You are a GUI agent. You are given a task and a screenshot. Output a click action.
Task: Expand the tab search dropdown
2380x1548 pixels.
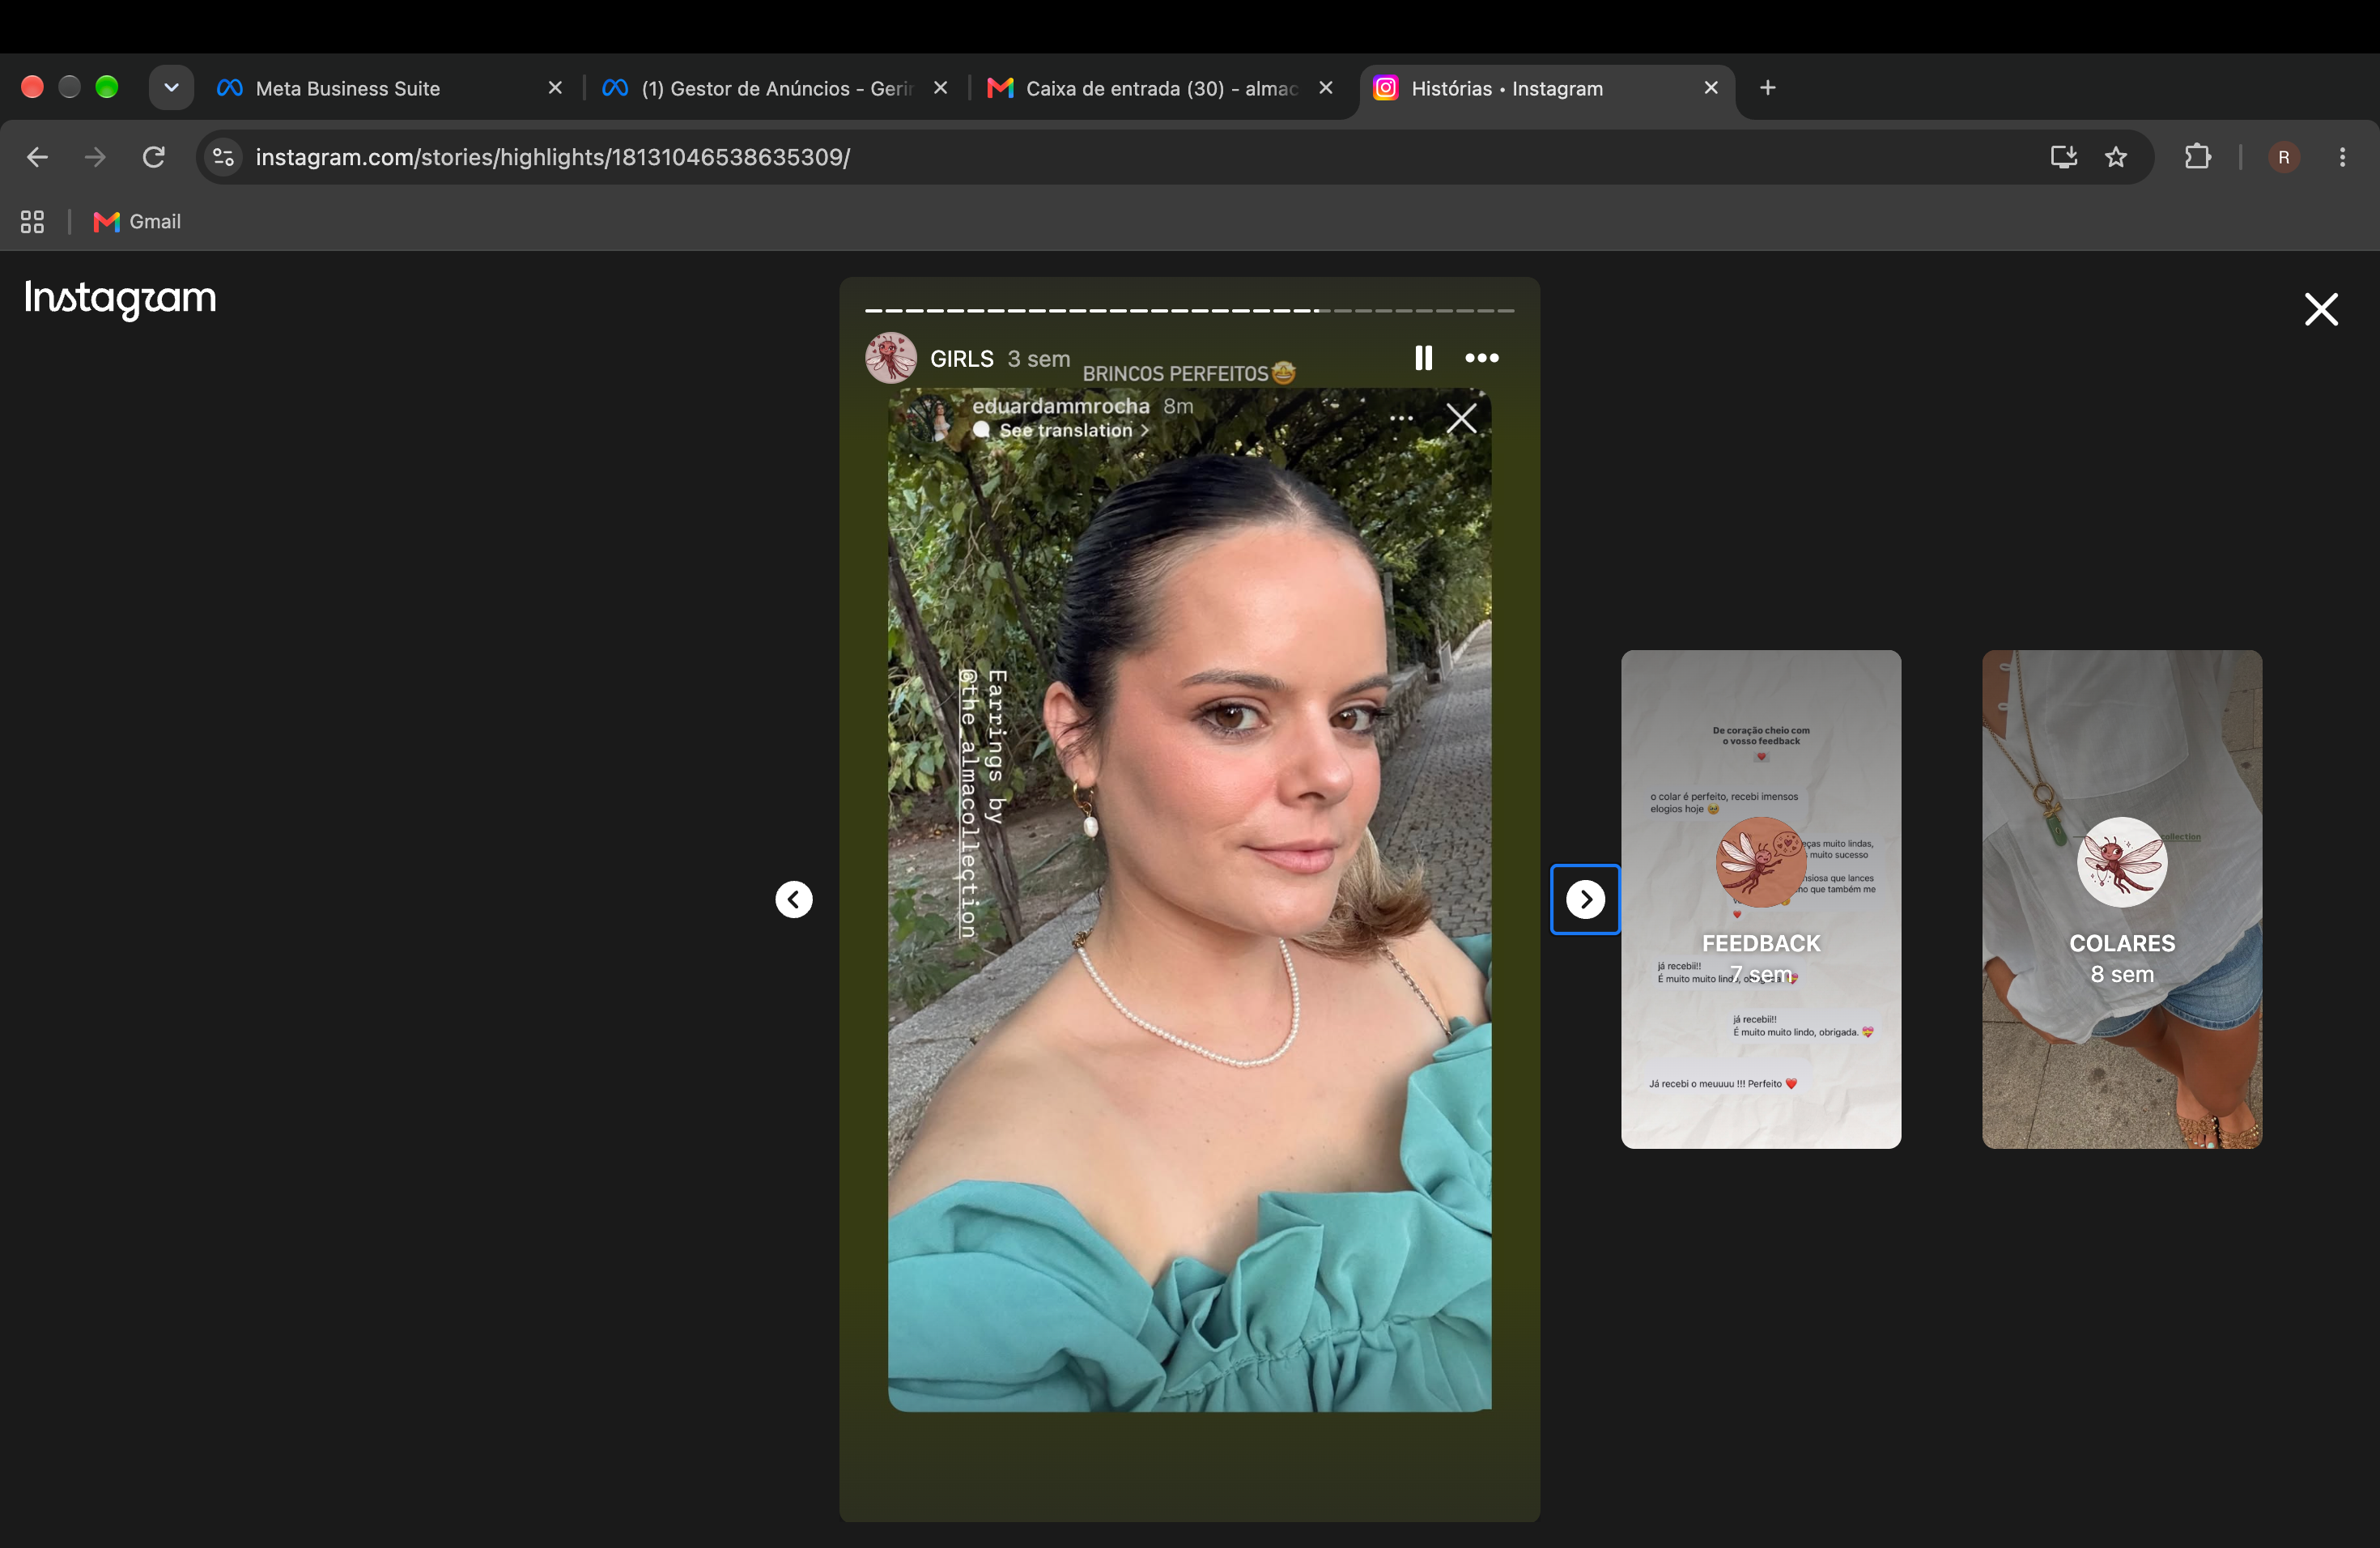[x=171, y=87]
